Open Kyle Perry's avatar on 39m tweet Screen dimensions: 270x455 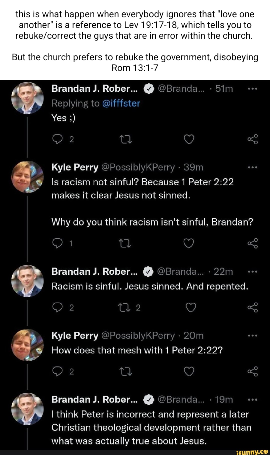point(27,177)
